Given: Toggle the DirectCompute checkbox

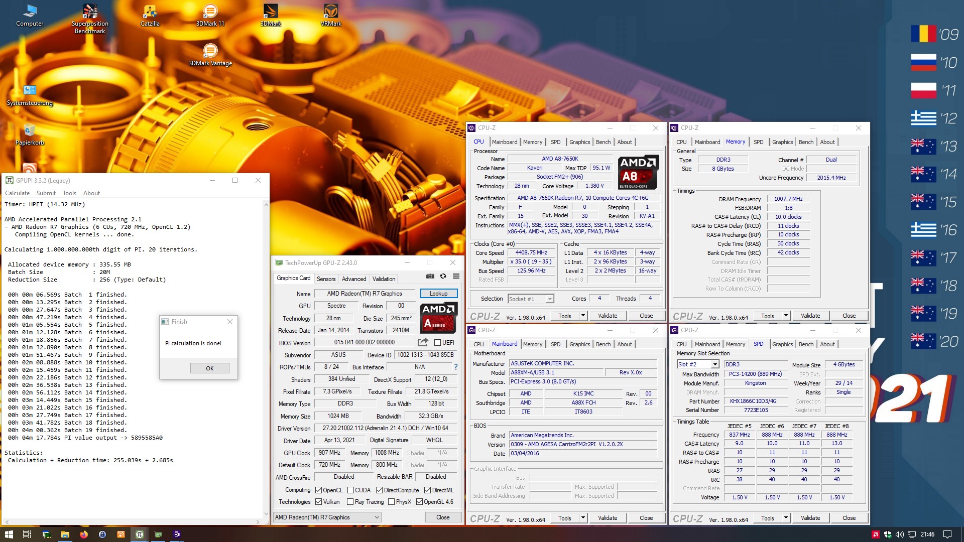Looking at the screenshot, I should coord(379,490).
